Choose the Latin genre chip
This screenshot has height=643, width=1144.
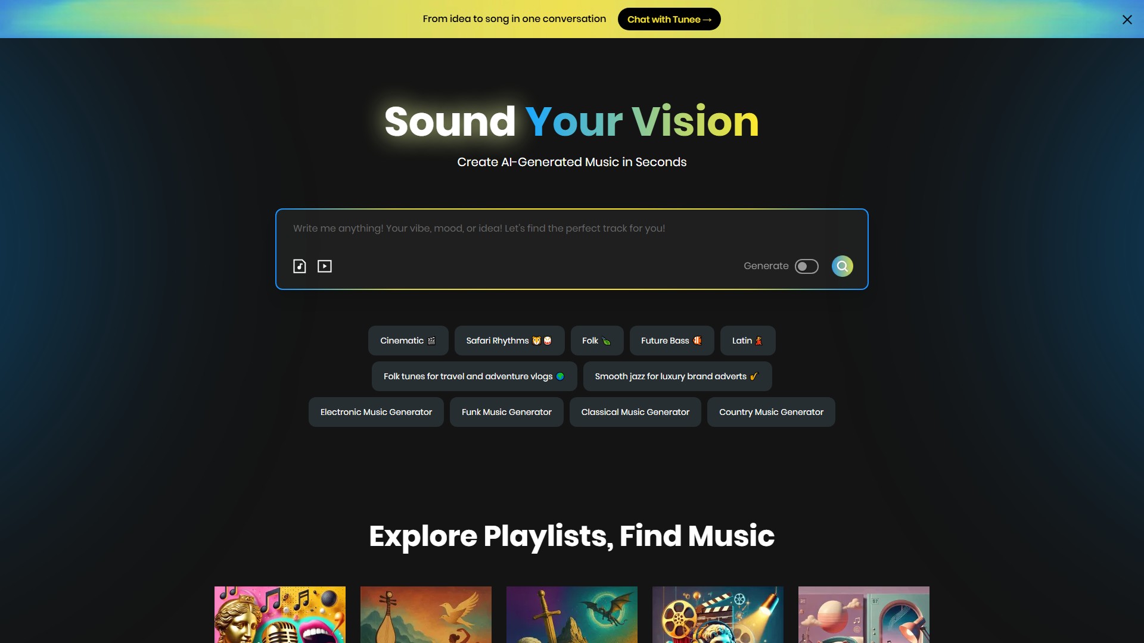748,341
